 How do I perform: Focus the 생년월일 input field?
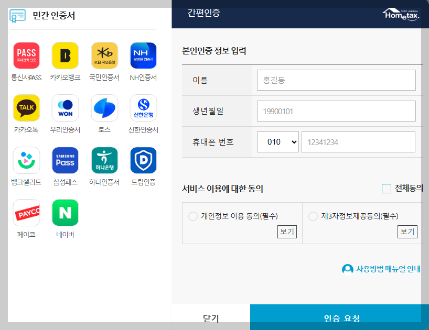tap(336, 111)
